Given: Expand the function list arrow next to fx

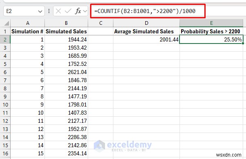Looking at the screenshot, I should pos(85,11).
